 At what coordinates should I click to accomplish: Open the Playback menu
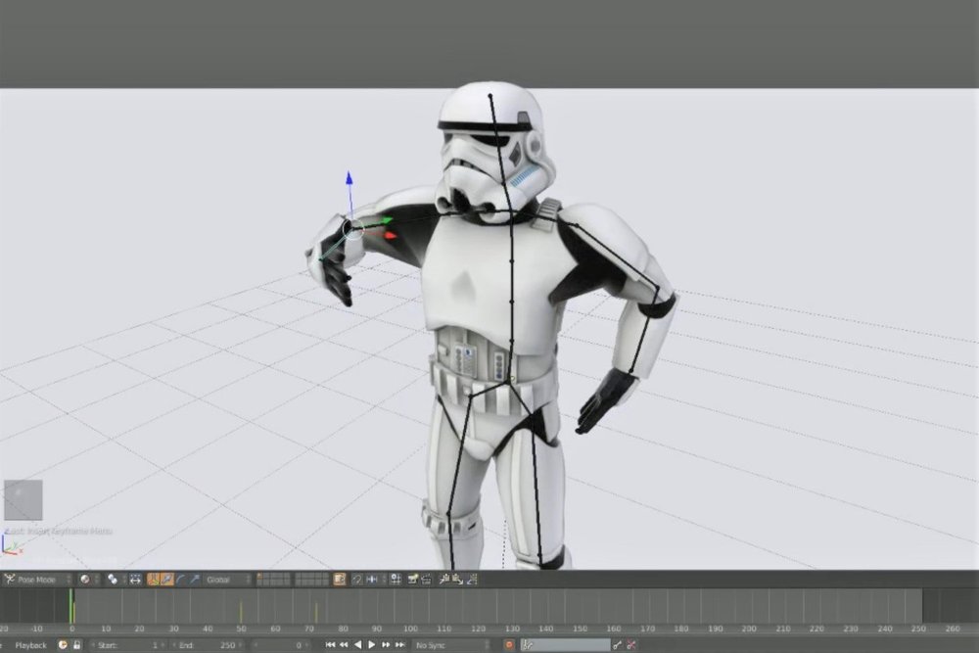point(31,645)
